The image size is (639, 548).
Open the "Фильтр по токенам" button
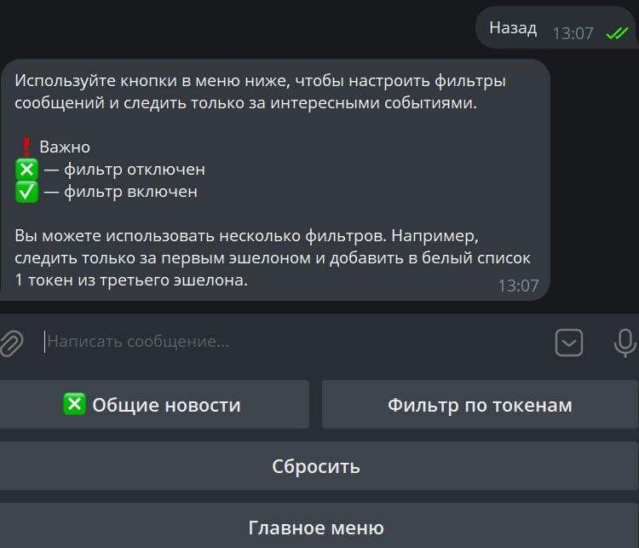click(x=480, y=405)
